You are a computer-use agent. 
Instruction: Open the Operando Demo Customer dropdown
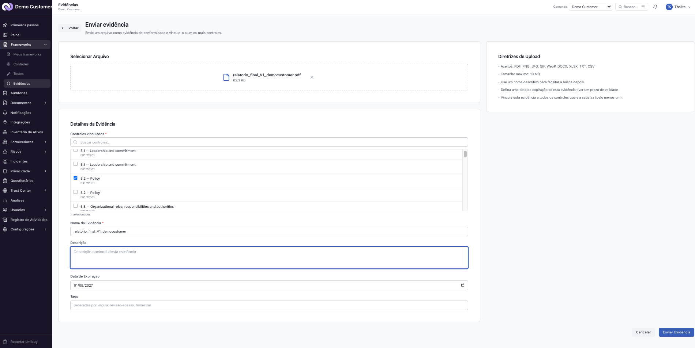pos(590,7)
